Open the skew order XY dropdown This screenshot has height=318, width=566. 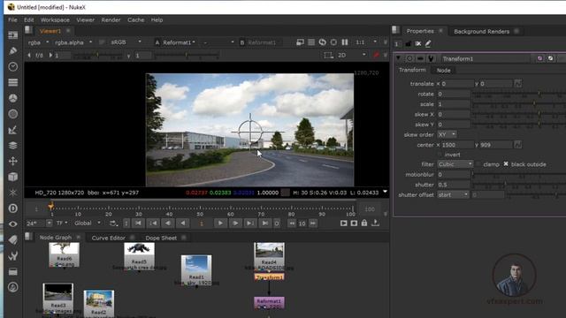[x=447, y=134]
